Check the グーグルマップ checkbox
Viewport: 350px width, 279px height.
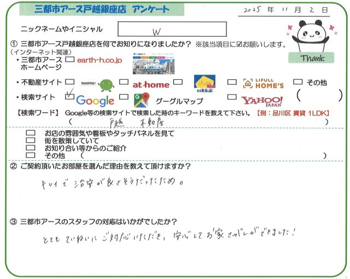(124, 97)
